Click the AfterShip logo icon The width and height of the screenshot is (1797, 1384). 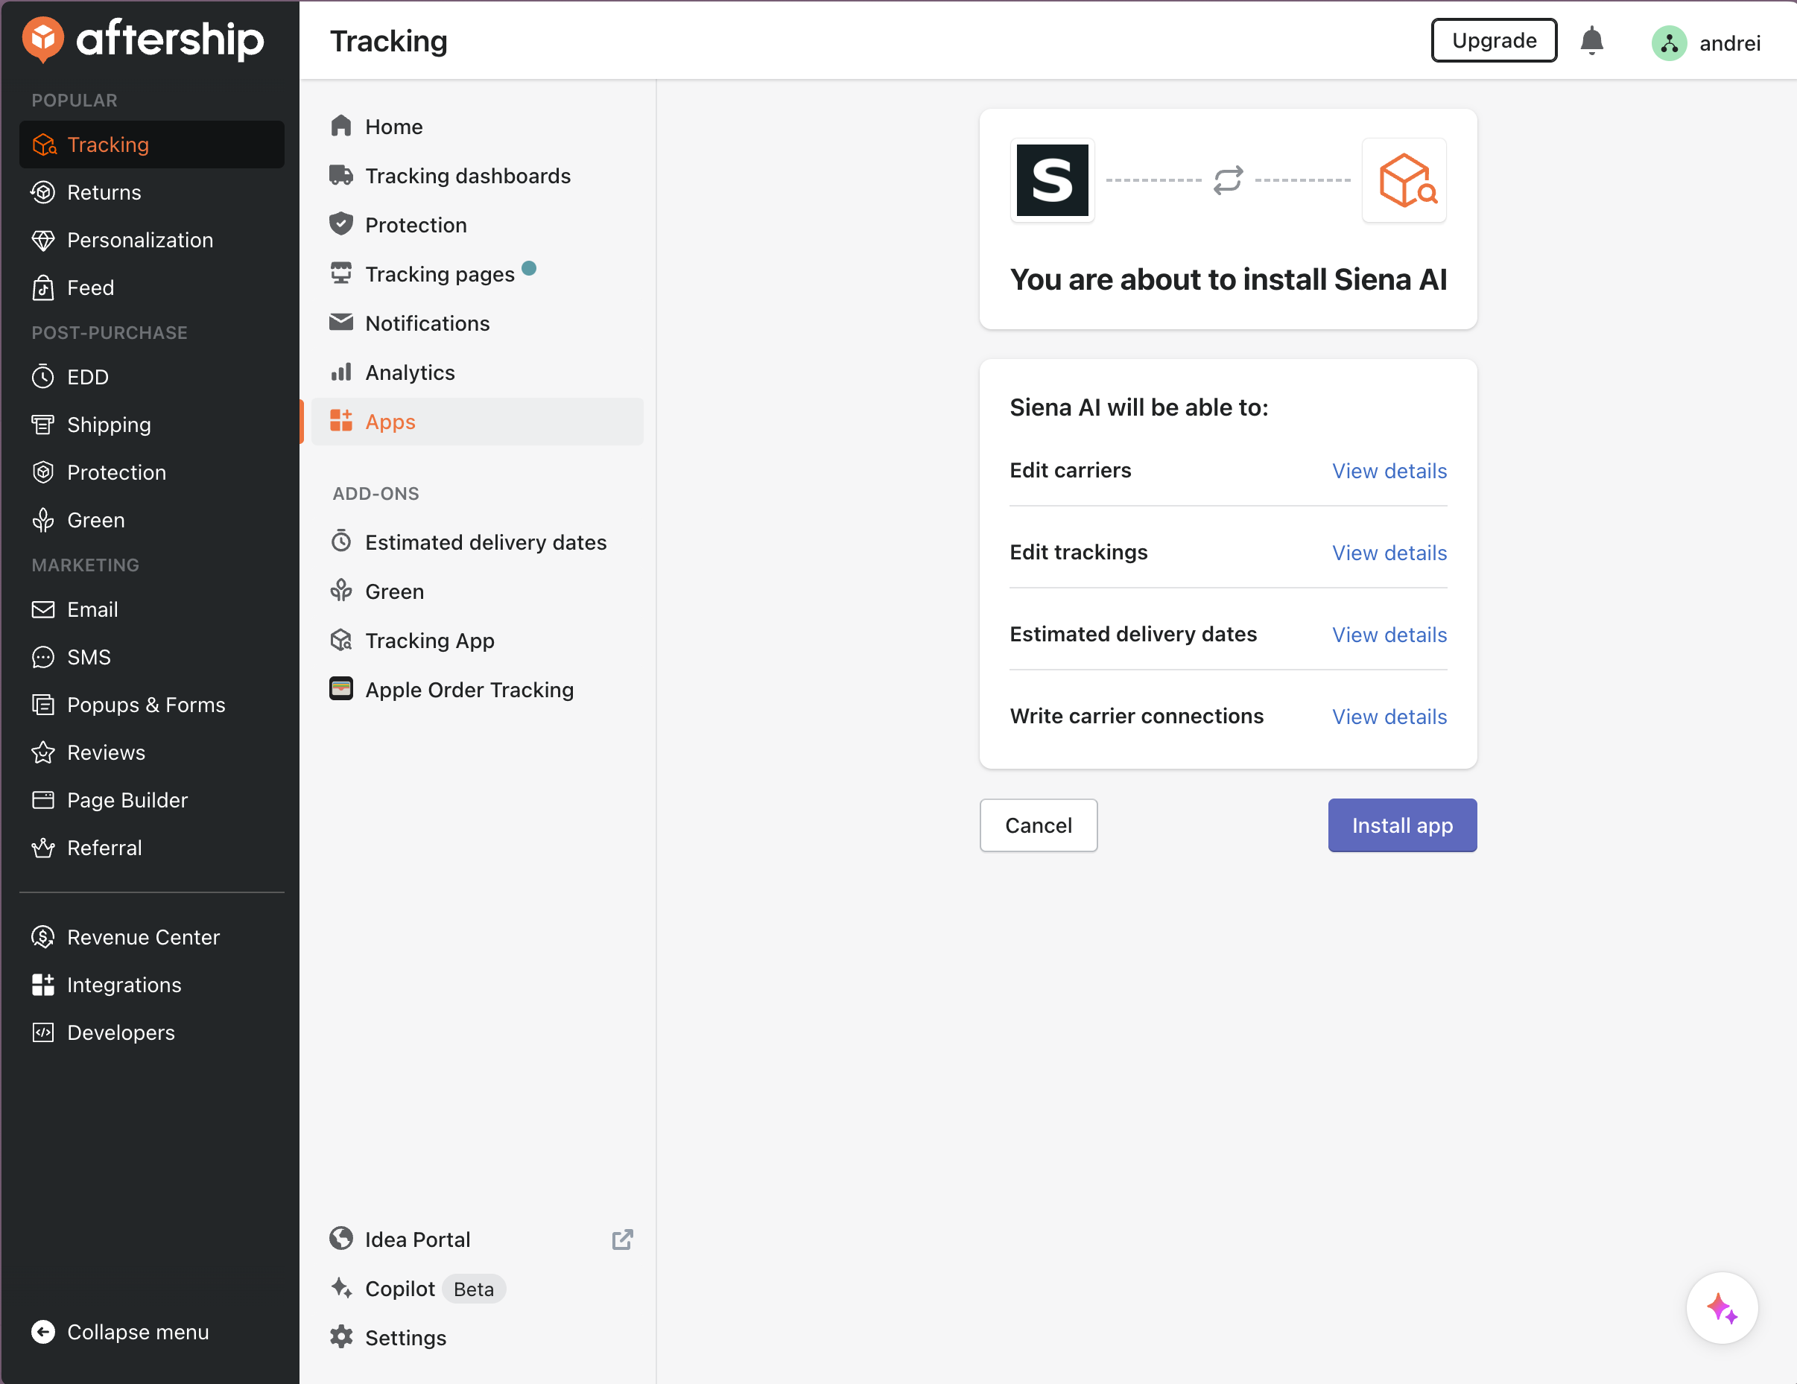coord(42,39)
